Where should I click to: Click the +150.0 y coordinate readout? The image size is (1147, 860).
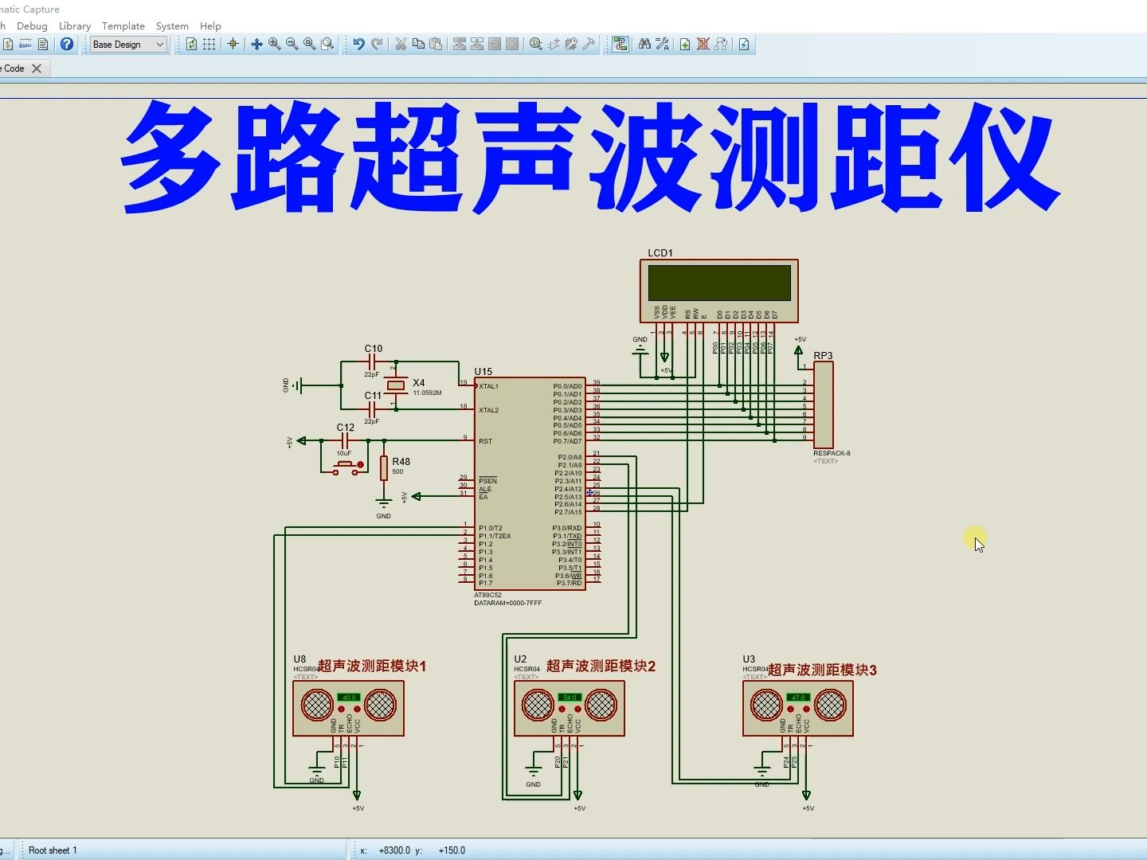pyautogui.click(x=452, y=850)
